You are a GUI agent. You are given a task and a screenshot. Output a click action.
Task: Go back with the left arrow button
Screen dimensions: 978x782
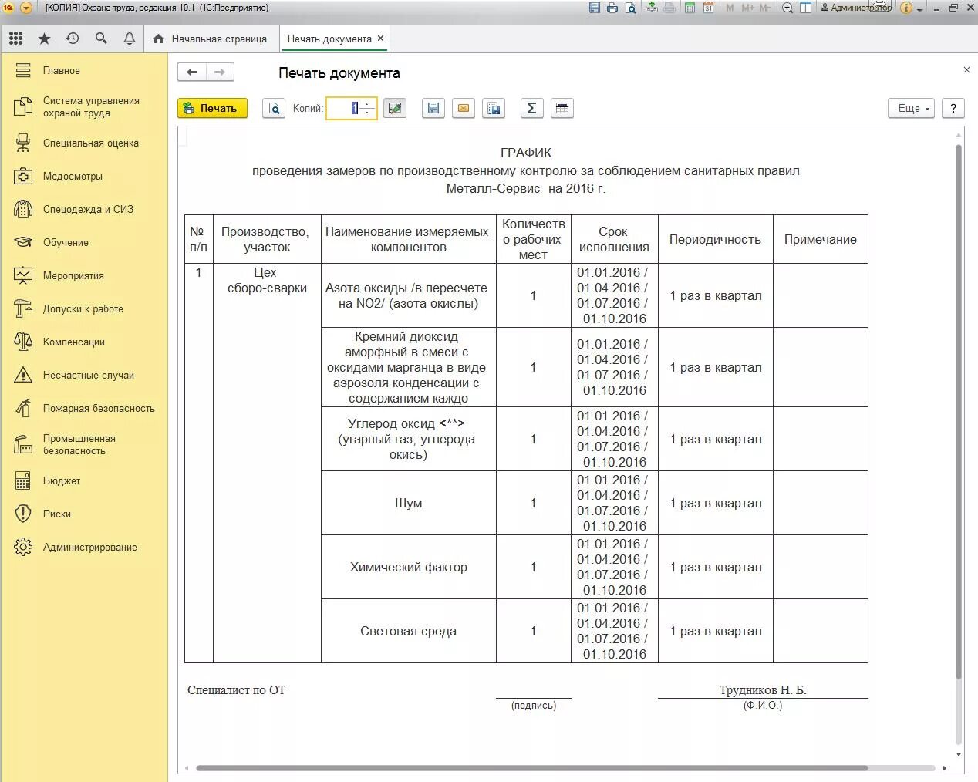coord(192,72)
